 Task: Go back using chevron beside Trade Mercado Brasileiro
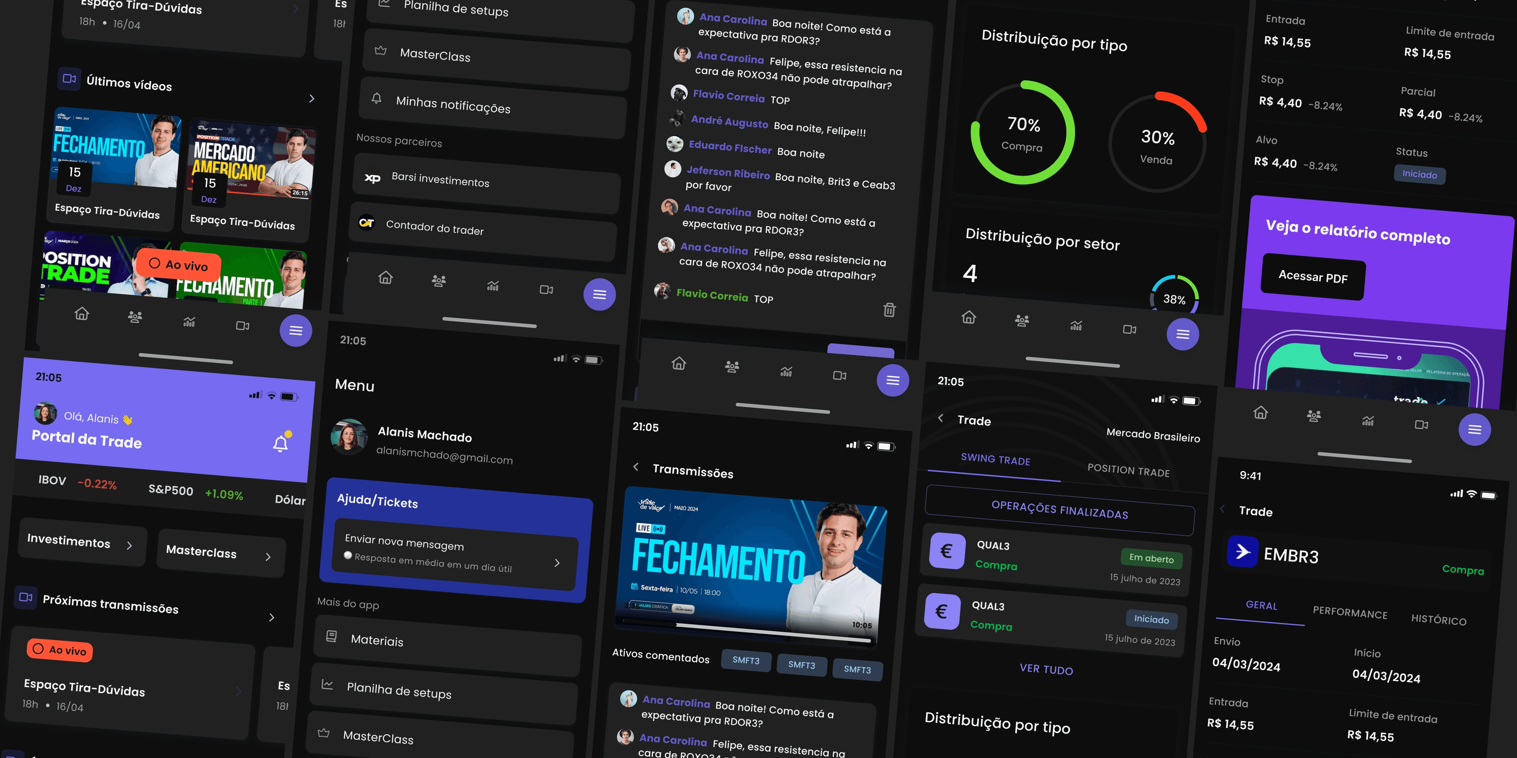point(941,418)
